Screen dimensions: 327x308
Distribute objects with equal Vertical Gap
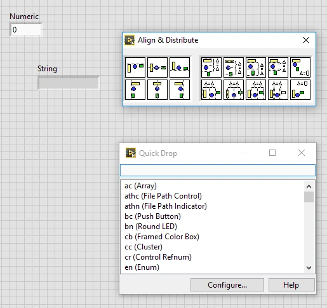[278, 67]
